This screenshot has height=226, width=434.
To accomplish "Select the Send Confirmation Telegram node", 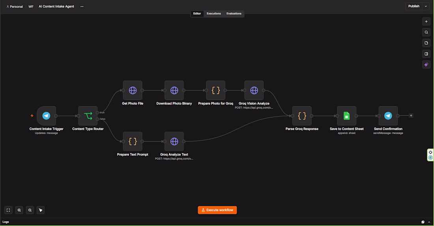I will pos(388,116).
